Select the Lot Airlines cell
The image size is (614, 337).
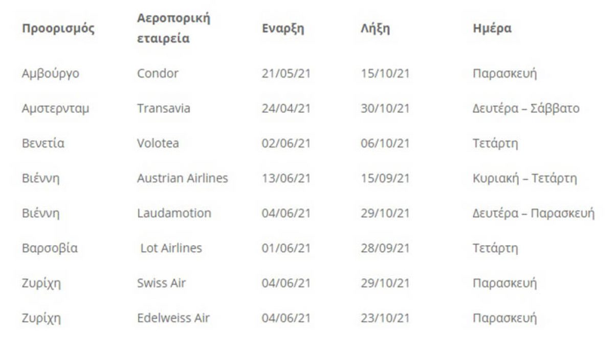pyautogui.click(x=171, y=248)
